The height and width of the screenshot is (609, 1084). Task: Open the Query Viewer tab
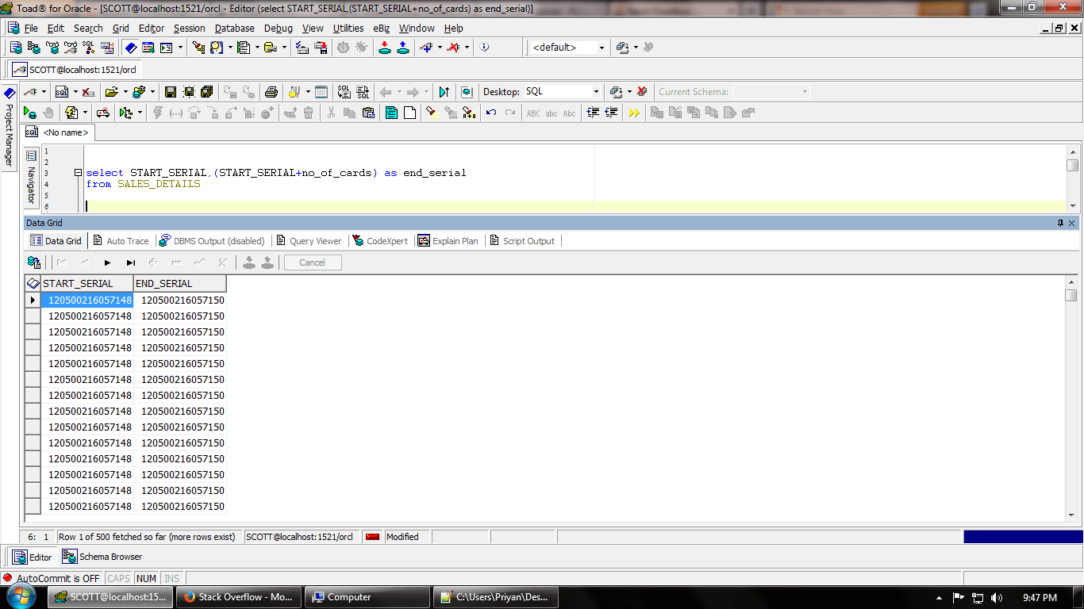(309, 241)
